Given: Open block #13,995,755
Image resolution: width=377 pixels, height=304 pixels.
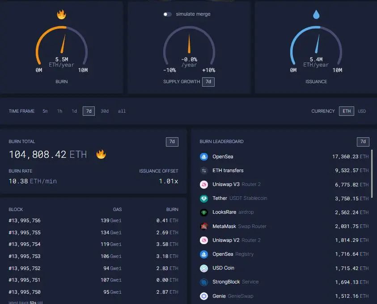Looking at the screenshot, I should point(93,232).
